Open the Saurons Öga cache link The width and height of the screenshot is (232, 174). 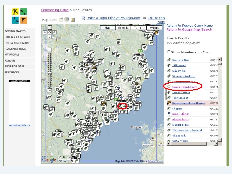(181, 60)
